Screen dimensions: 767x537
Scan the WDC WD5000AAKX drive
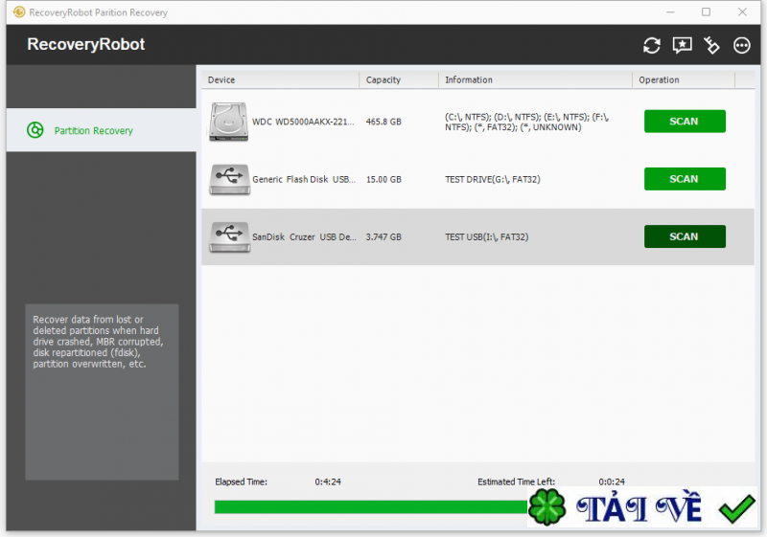tap(685, 121)
